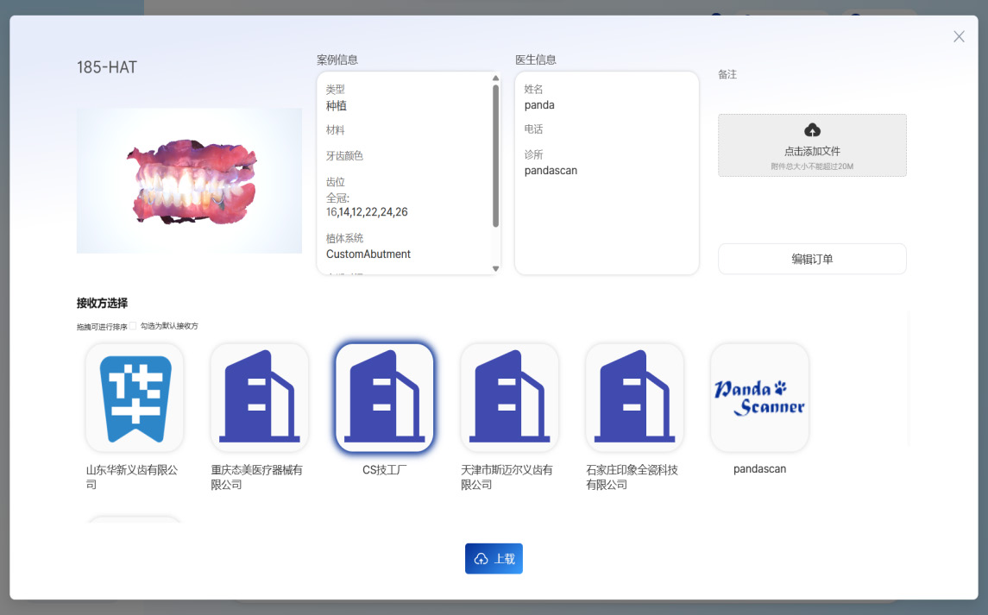Viewport: 988px width, 615px height.
Task: Select 山东华新义齿有限公司 receiver icon
Action: click(135, 398)
